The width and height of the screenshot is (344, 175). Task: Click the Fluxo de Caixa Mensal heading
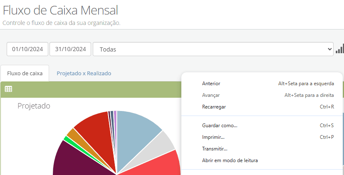(x=61, y=10)
